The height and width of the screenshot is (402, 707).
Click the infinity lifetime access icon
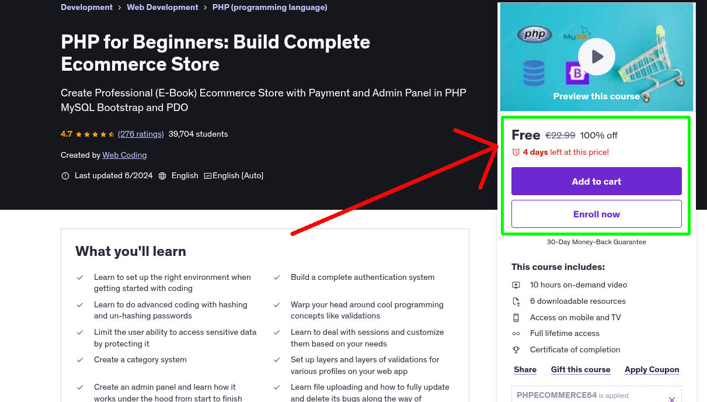(x=516, y=334)
